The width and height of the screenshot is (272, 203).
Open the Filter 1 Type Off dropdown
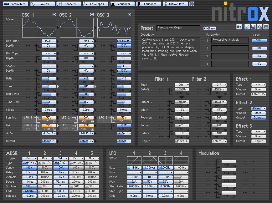pos(182,85)
